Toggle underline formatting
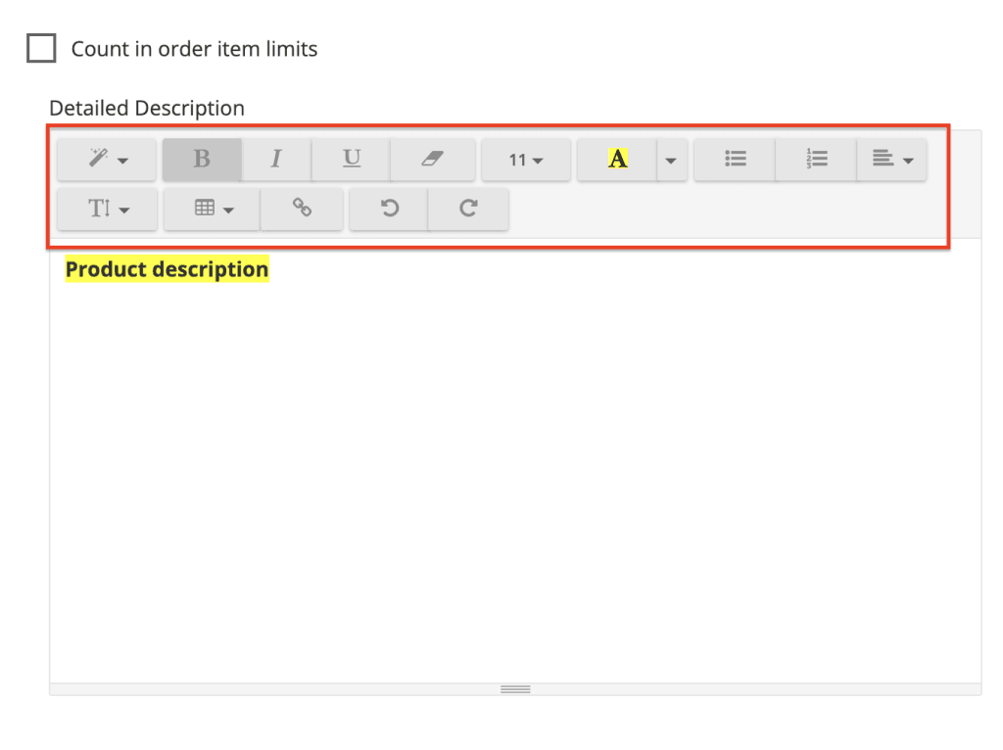The image size is (1003, 750). click(x=351, y=160)
